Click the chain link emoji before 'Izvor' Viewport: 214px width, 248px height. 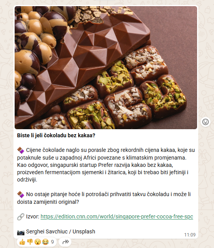[x=21, y=217]
